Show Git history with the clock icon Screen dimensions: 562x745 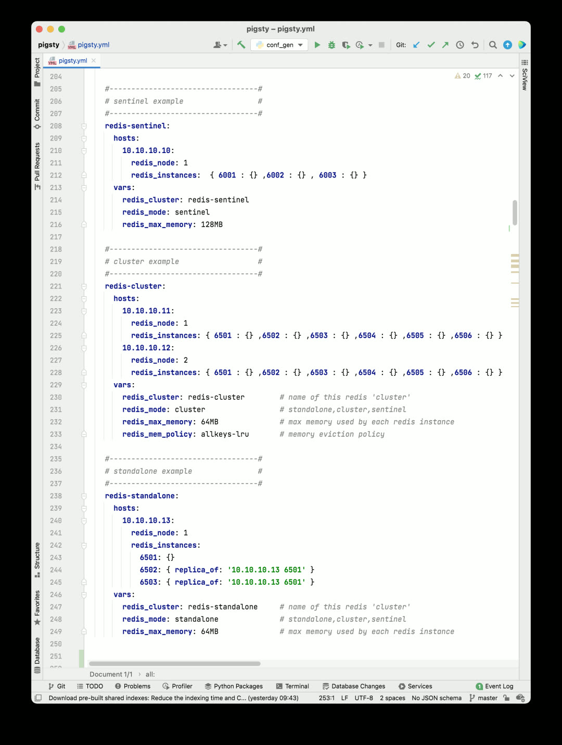459,45
